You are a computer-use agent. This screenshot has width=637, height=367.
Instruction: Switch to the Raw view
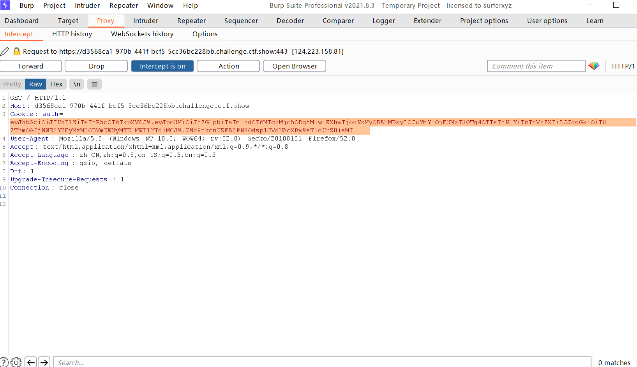point(35,84)
